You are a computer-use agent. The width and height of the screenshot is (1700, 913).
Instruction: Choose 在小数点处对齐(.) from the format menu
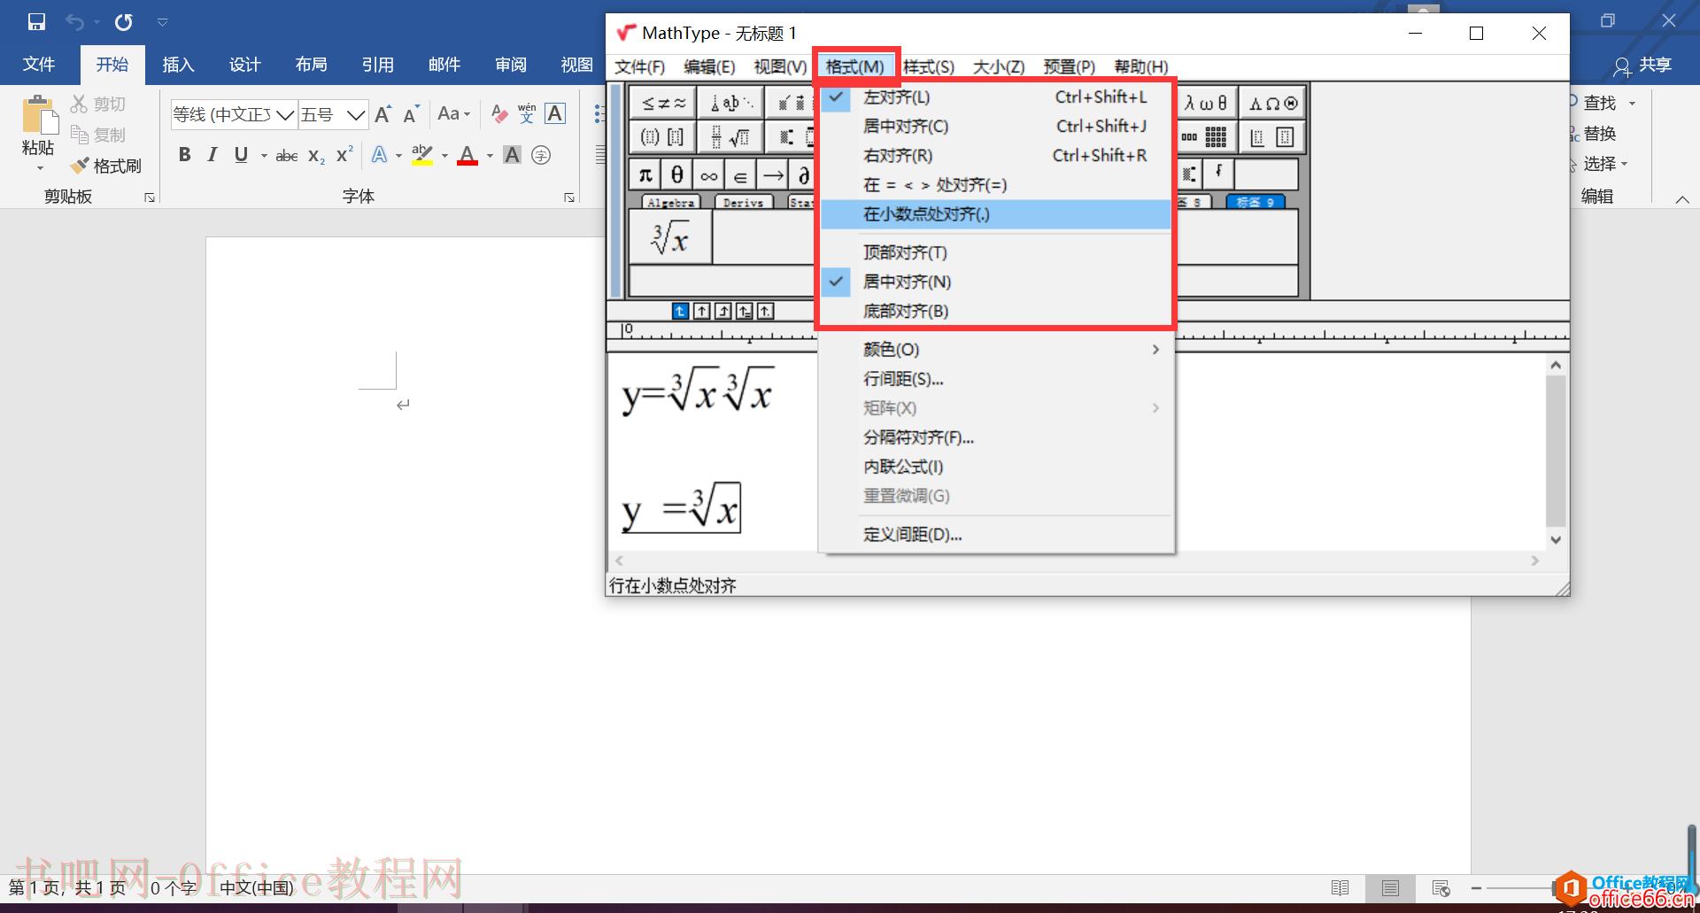tap(996, 214)
